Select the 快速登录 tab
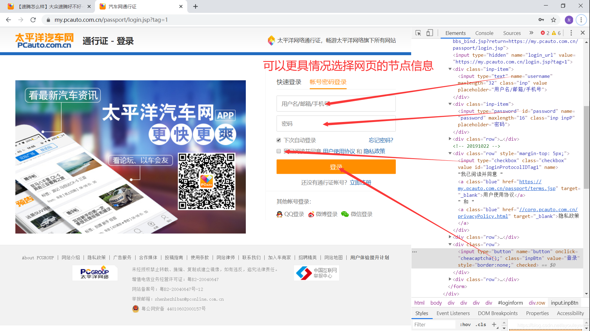Viewport: 590px width, 331px height. (x=289, y=82)
